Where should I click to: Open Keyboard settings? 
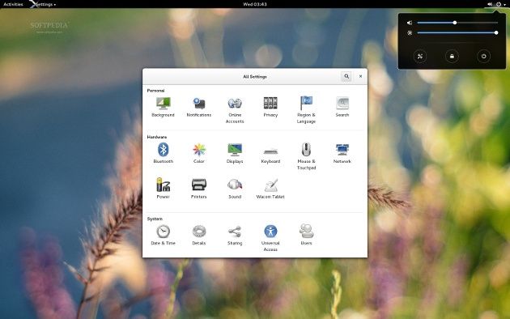coord(270,155)
